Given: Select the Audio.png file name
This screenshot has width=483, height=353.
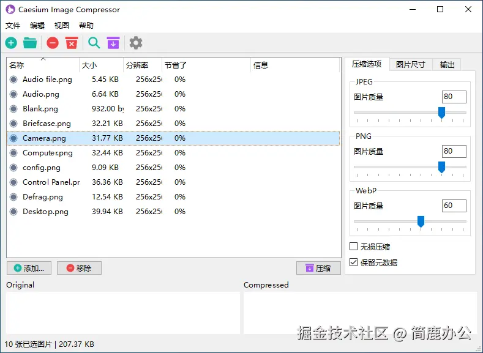Looking at the screenshot, I should tap(41, 94).
